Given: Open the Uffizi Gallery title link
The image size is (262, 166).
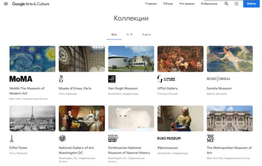Looking at the screenshot, I should (x=168, y=88).
